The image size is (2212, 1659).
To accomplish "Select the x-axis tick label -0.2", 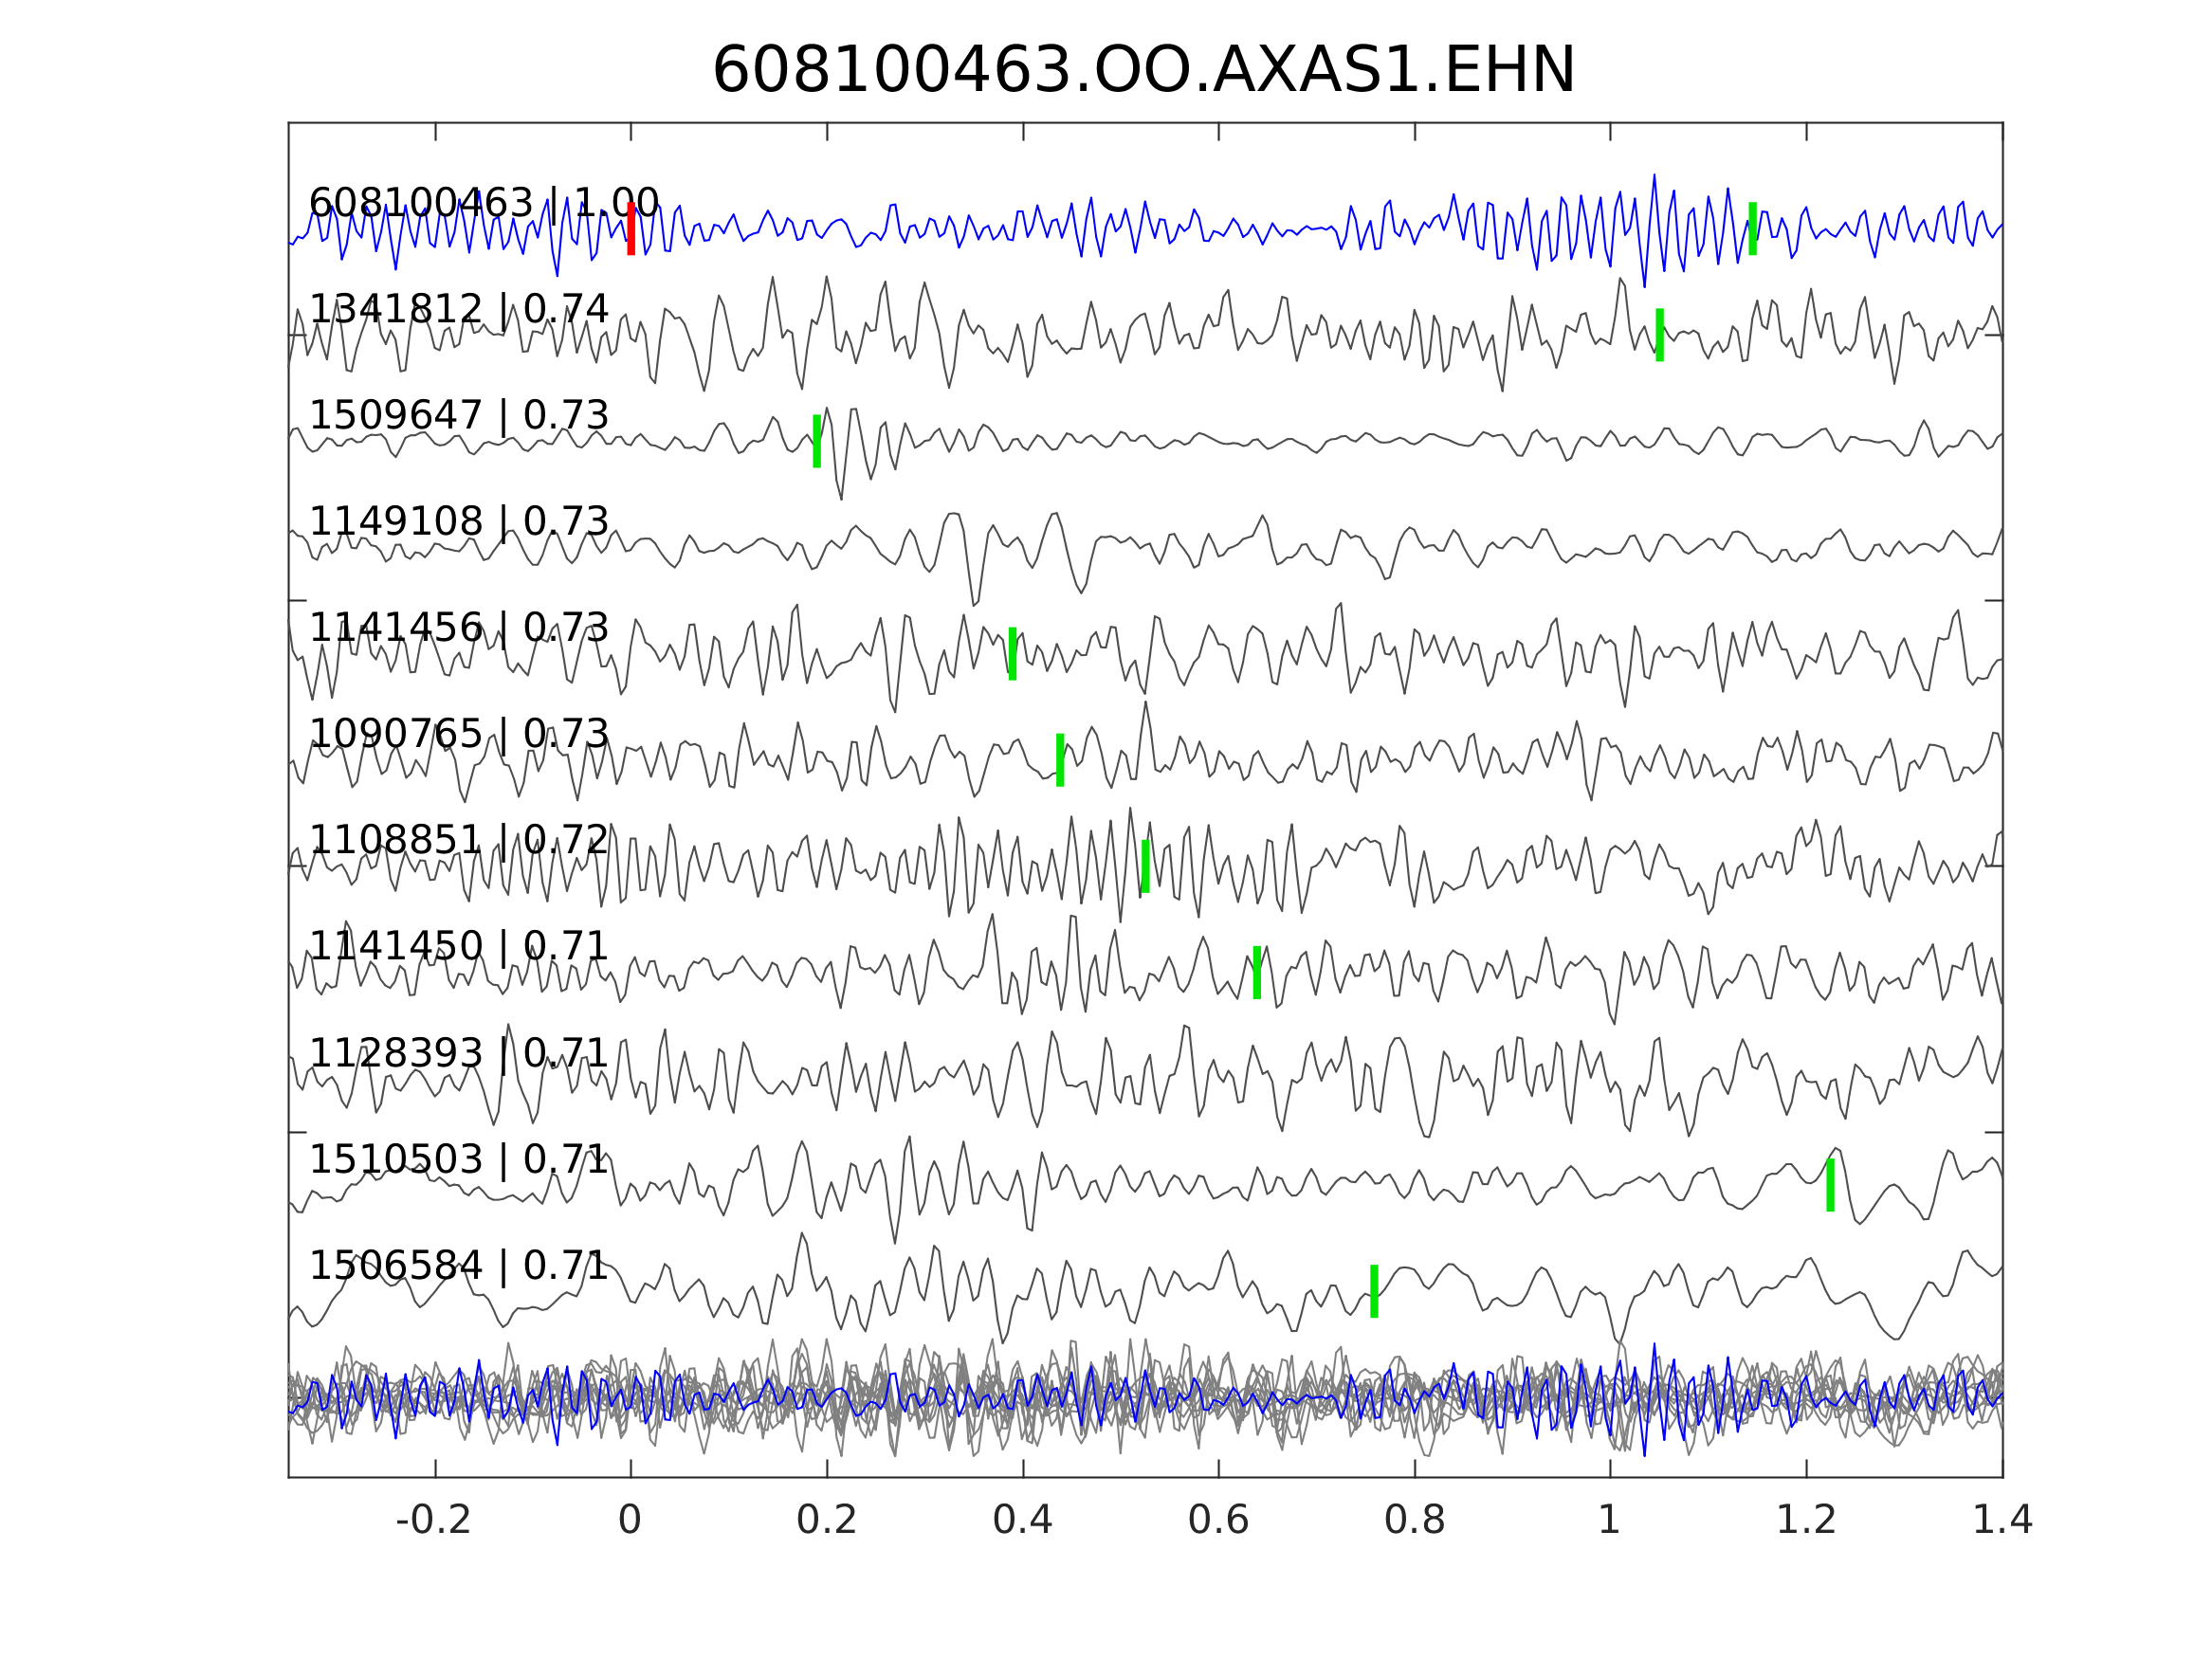I will coord(433,1521).
